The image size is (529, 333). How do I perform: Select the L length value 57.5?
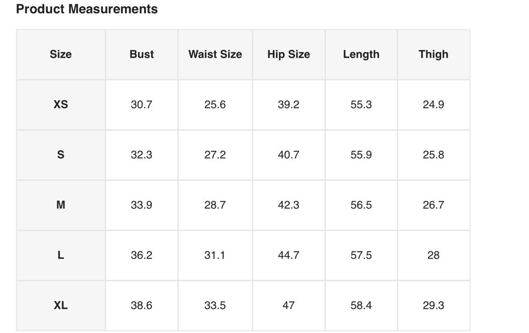click(361, 255)
